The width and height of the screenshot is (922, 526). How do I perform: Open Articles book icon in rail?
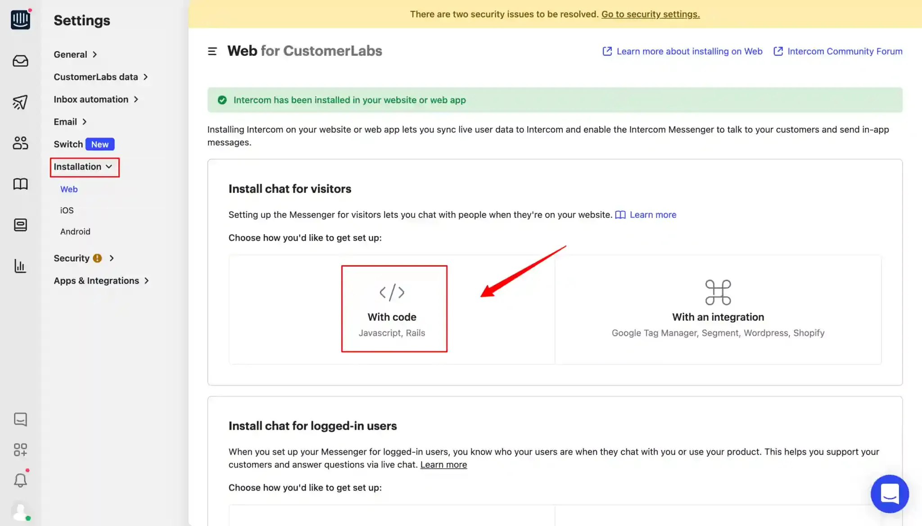pos(20,184)
